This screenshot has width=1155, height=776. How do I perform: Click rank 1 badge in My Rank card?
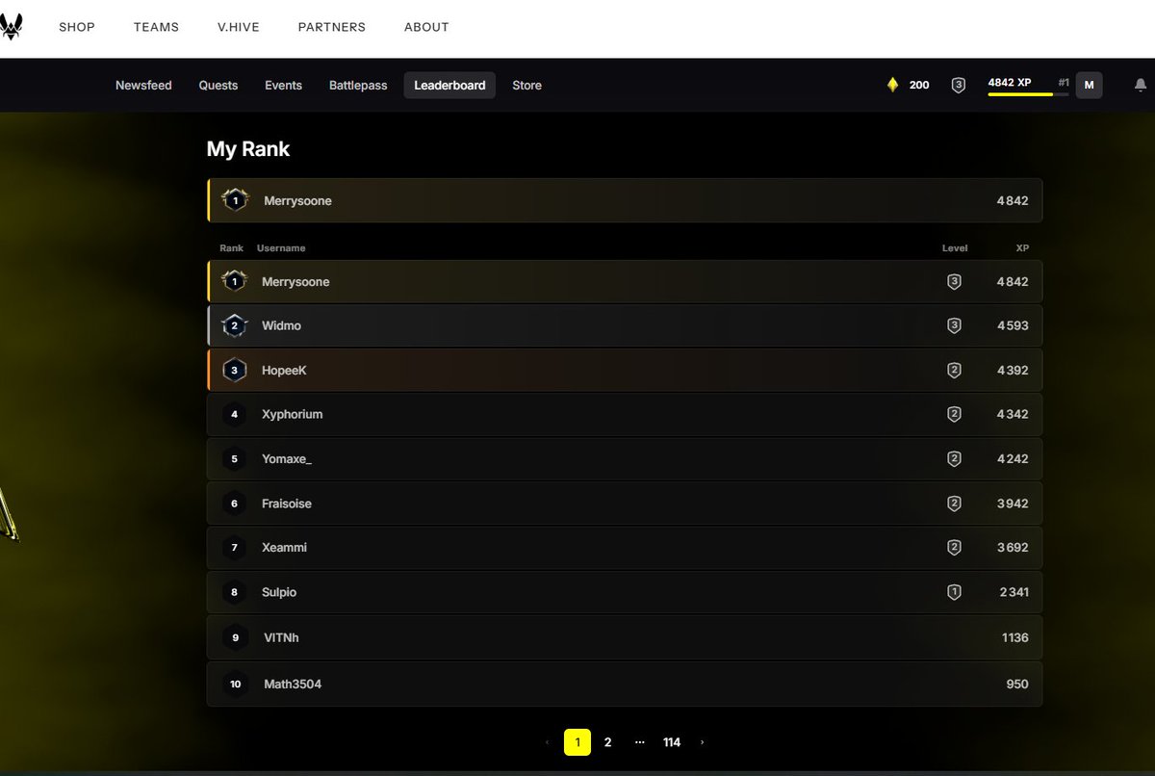(235, 200)
